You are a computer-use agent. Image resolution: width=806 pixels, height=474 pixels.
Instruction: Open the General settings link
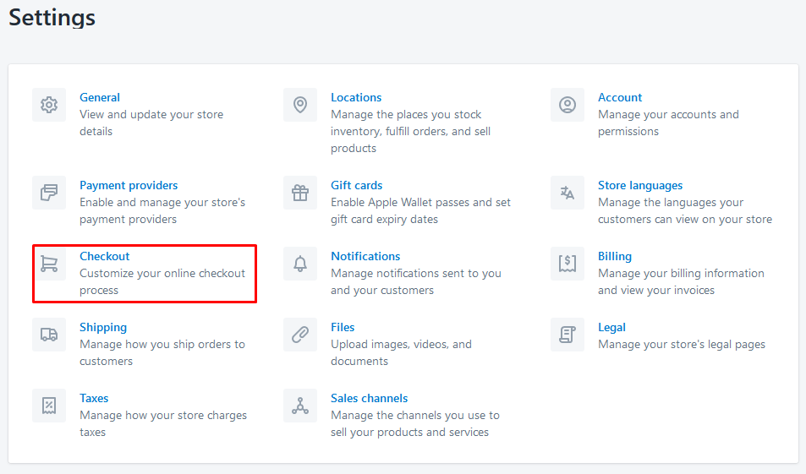point(100,97)
